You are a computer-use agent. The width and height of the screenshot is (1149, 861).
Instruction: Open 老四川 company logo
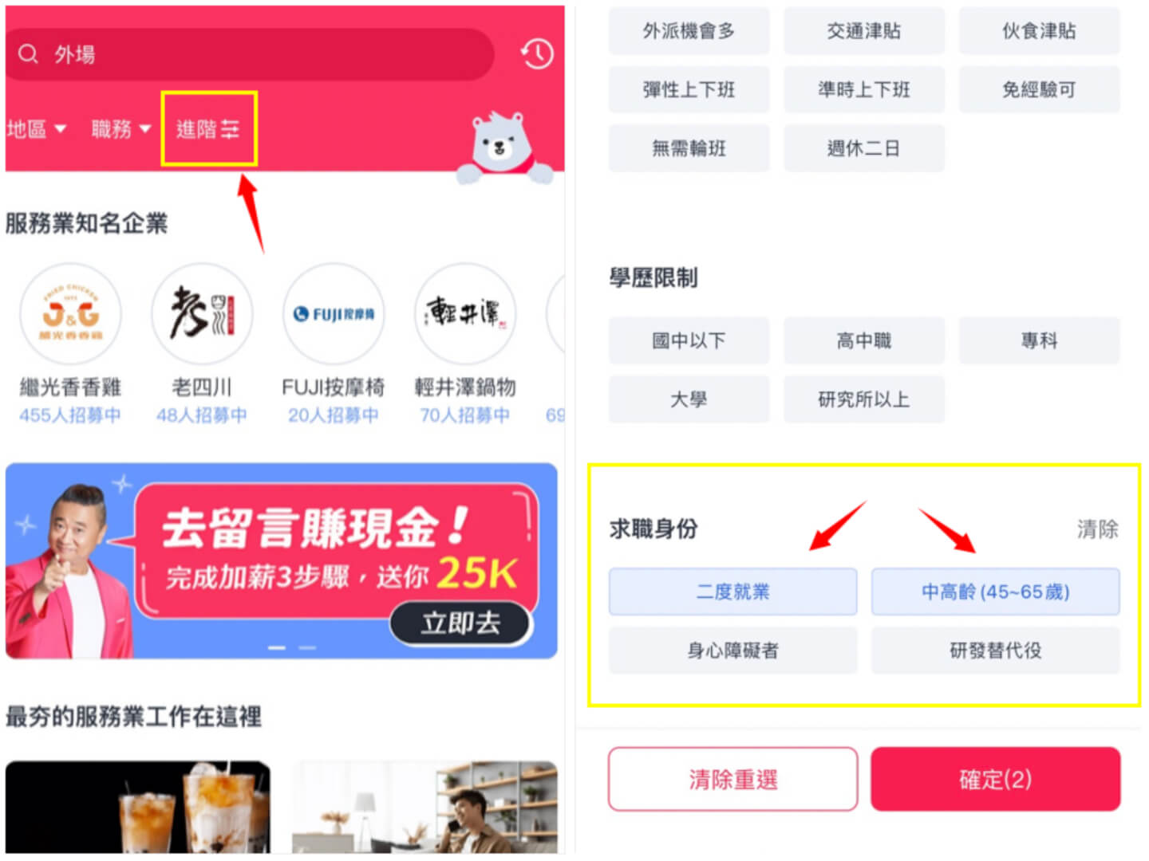click(202, 314)
